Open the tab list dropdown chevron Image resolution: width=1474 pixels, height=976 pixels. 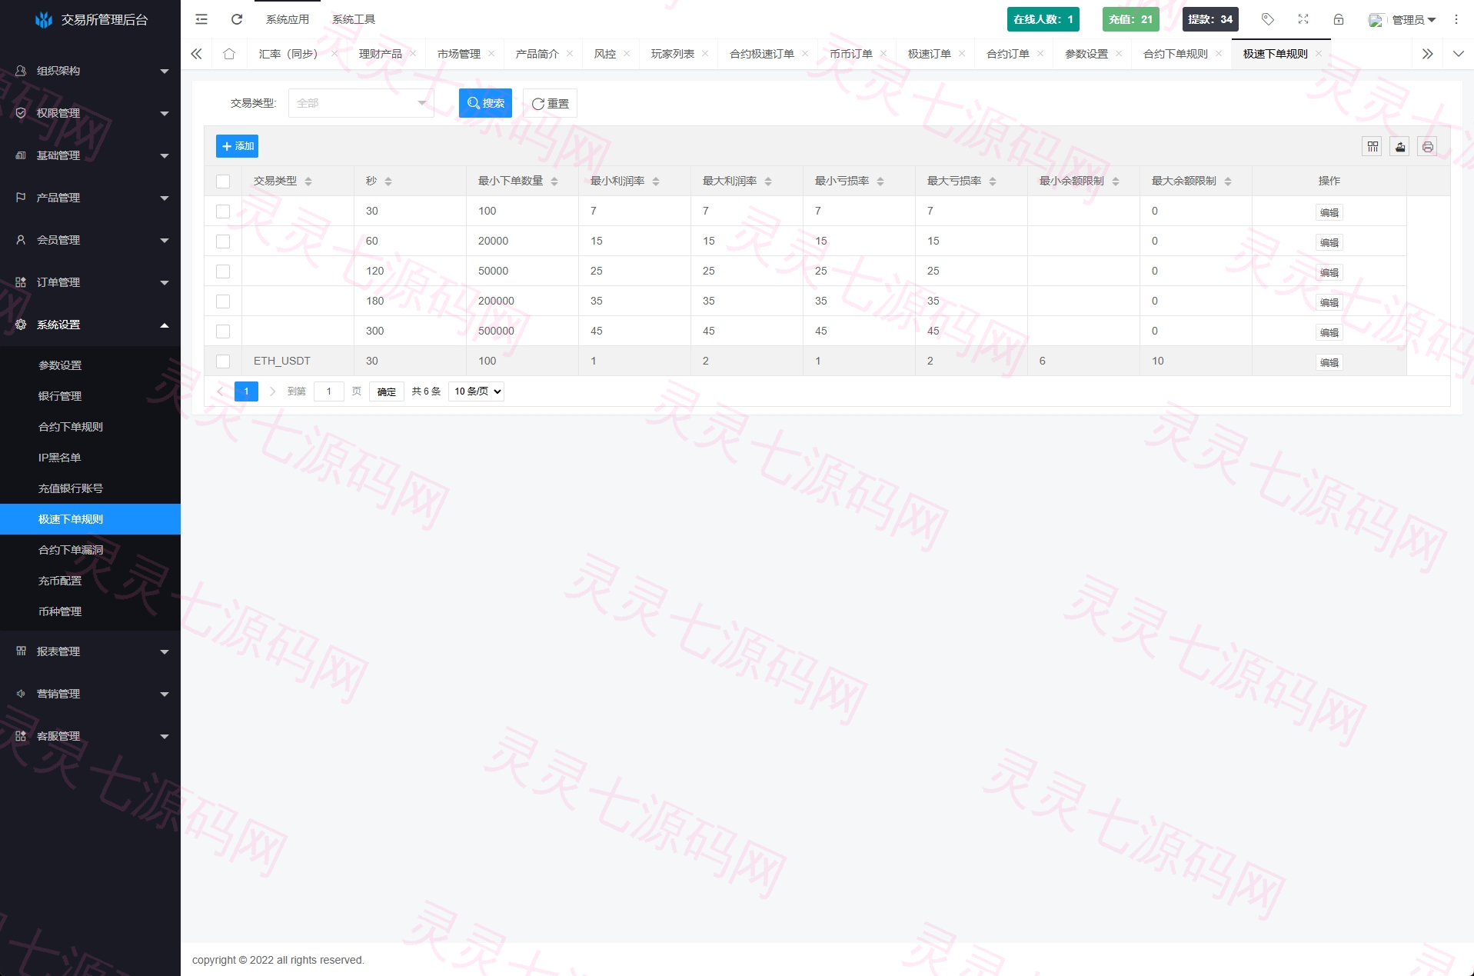click(1459, 54)
